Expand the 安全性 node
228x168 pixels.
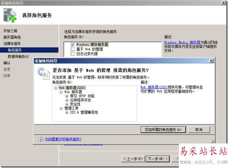[x=67, y=104]
